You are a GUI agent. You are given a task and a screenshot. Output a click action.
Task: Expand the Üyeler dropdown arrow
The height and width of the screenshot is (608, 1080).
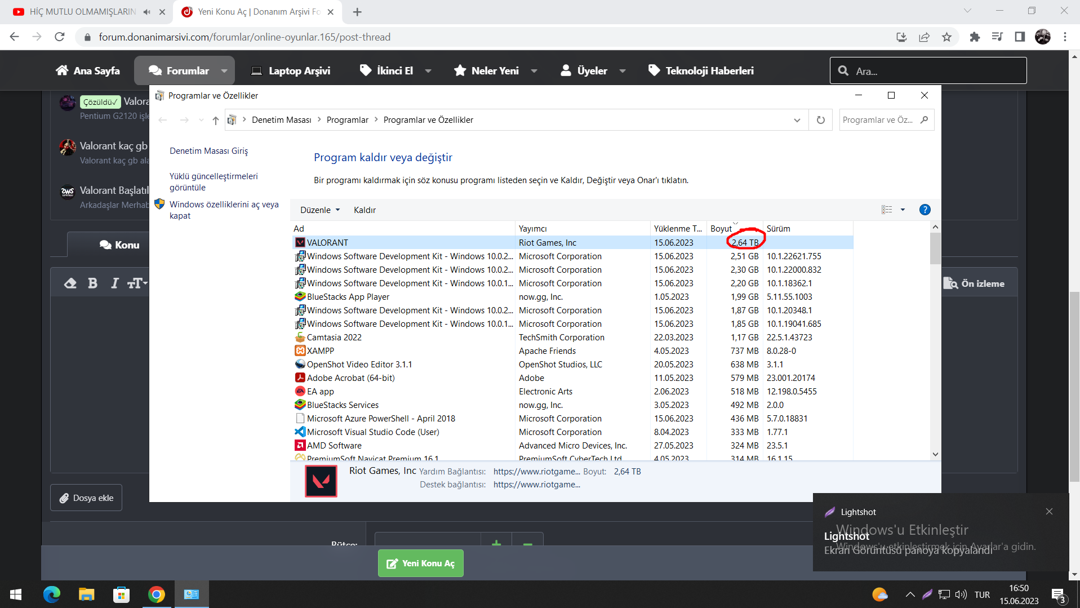[x=623, y=71]
